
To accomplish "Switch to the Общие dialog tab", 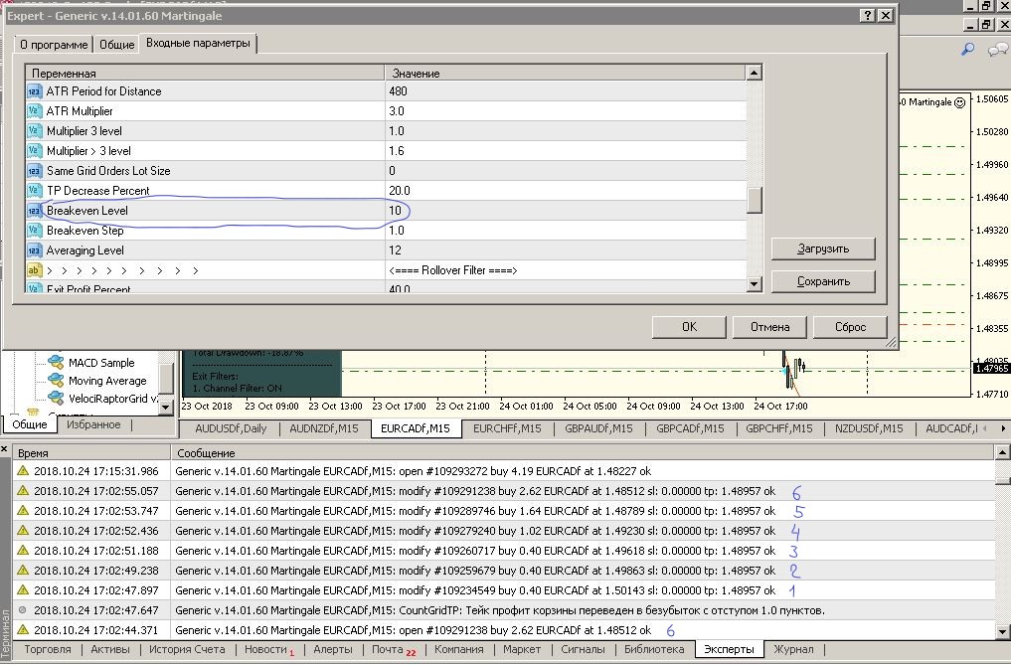I will pos(116,45).
